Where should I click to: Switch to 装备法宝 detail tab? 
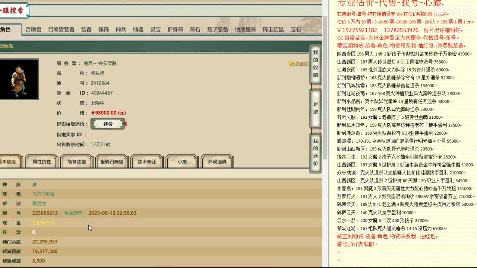(x=77, y=162)
